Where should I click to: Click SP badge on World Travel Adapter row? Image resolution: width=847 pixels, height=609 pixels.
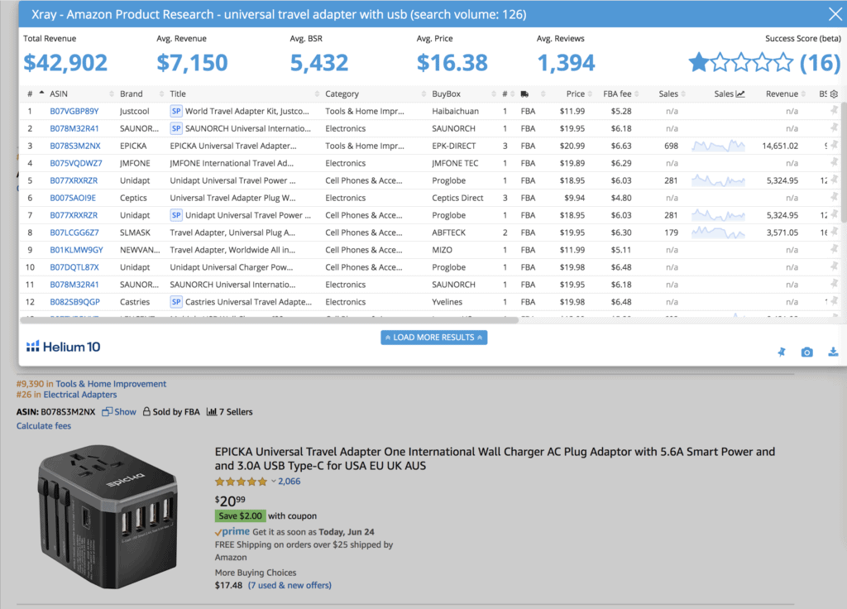[x=176, y=112]
